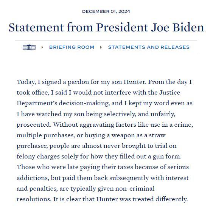Viewport: 213px width, 208px height.
Task: Click the sentence start "Those who were"
Action: point(41,167)
